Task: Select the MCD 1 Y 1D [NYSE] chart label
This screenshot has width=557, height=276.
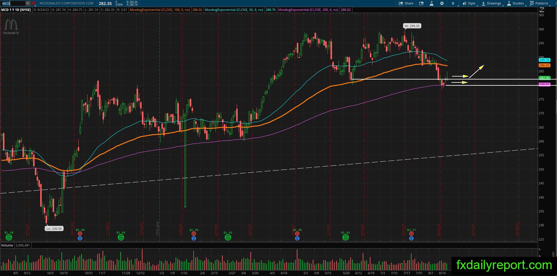Action: [x=16, y=10]
